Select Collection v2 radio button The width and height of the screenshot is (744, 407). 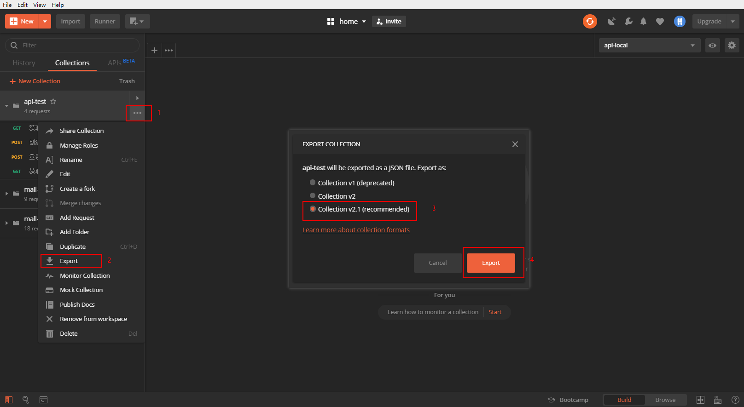(x=313, y=196)
